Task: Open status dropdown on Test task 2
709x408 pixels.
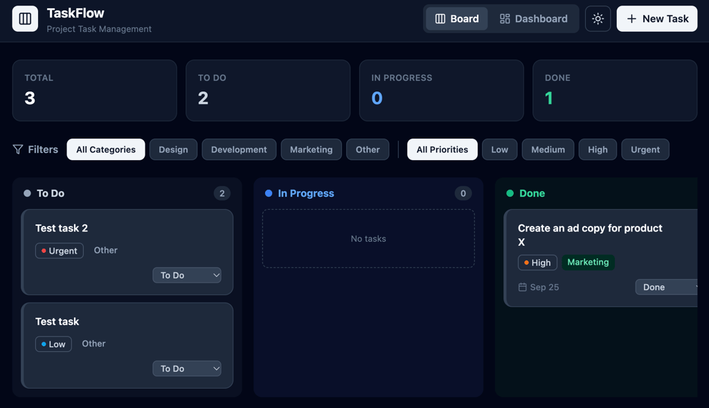Action: 187,275
